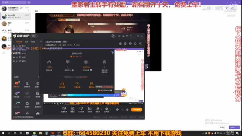
Task: Open the 房管助手 tool
Action: [x=27, y=85]
